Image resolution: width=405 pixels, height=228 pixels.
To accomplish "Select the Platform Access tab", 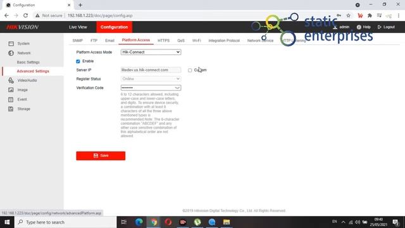I will (x=136, y=40).
